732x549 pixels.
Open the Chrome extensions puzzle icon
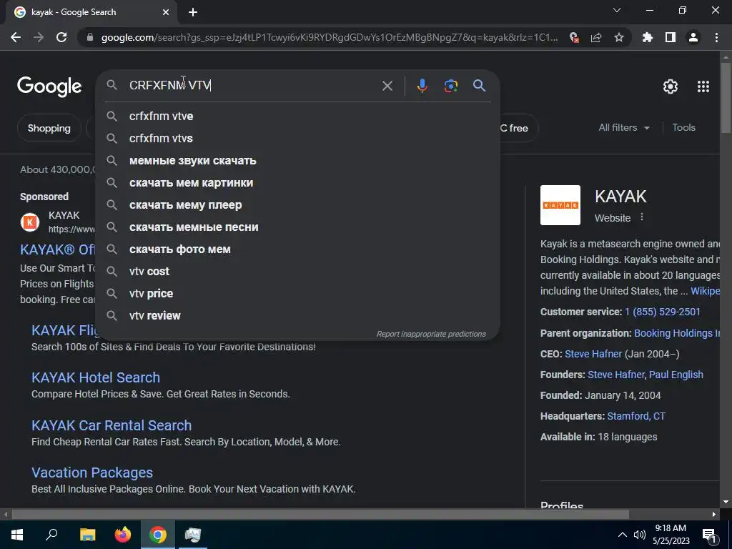tap(648, 37)
